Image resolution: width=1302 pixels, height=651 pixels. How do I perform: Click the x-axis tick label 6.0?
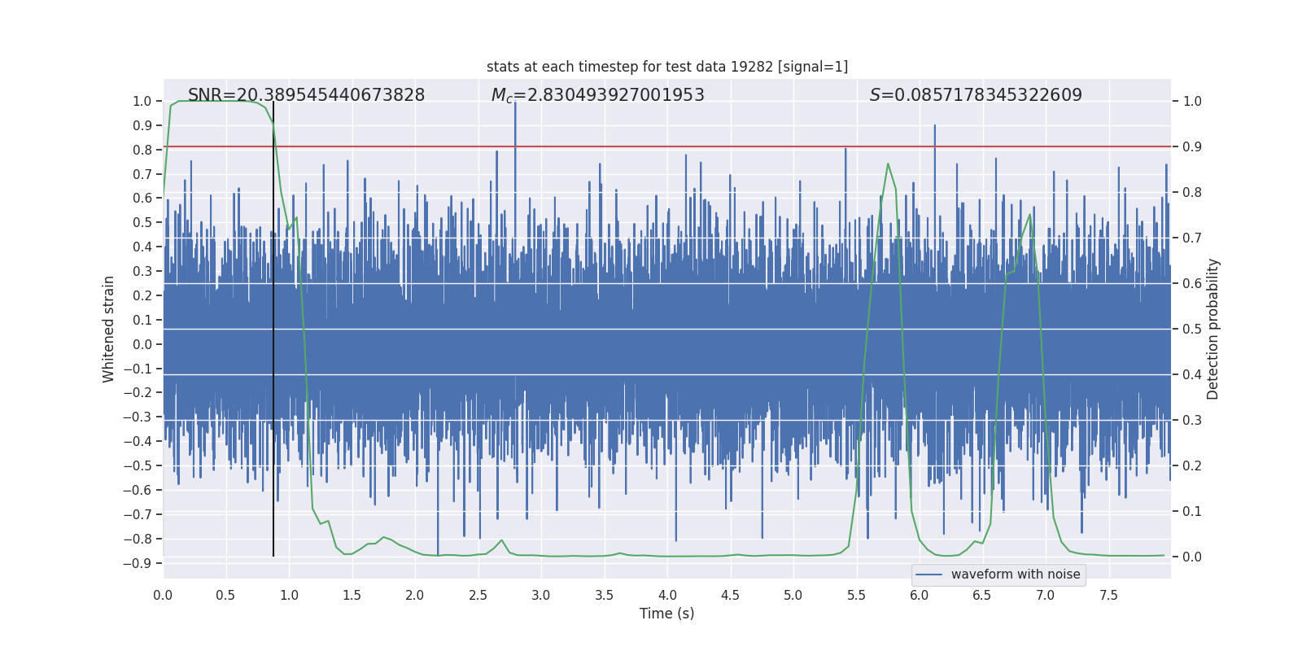pyautogui.click(x=920, y=595)
